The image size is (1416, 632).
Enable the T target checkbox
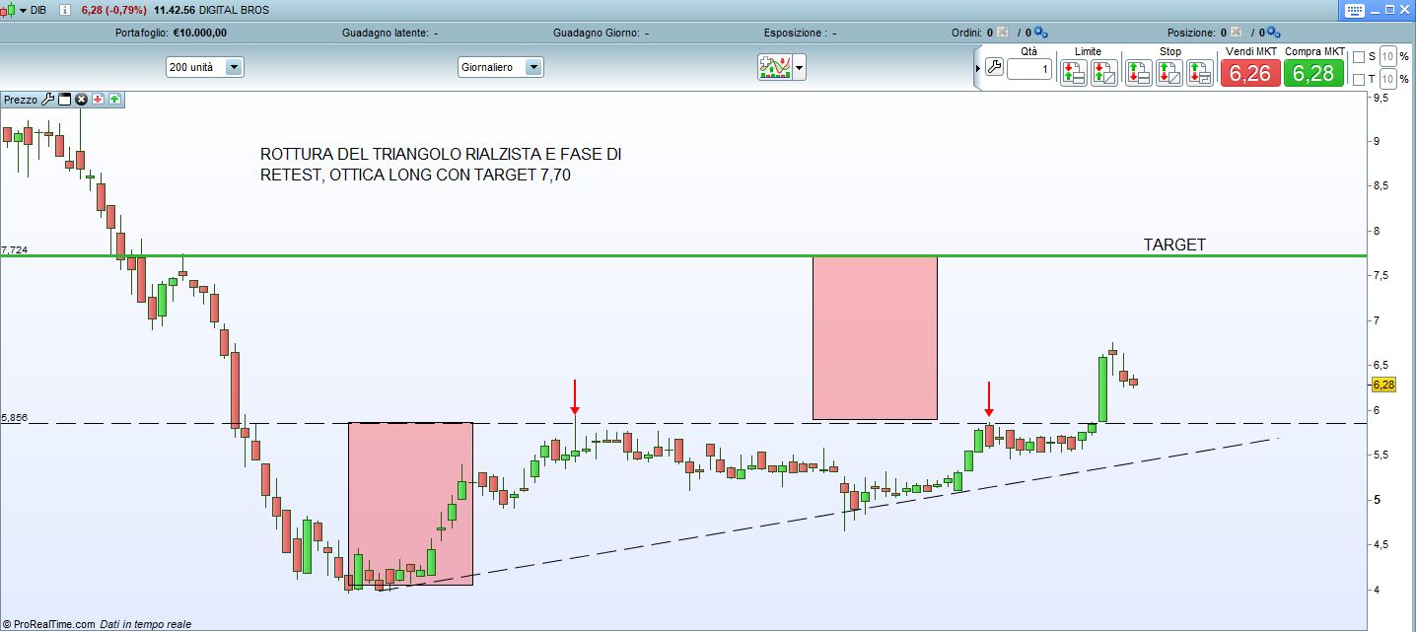[1359, 79]
